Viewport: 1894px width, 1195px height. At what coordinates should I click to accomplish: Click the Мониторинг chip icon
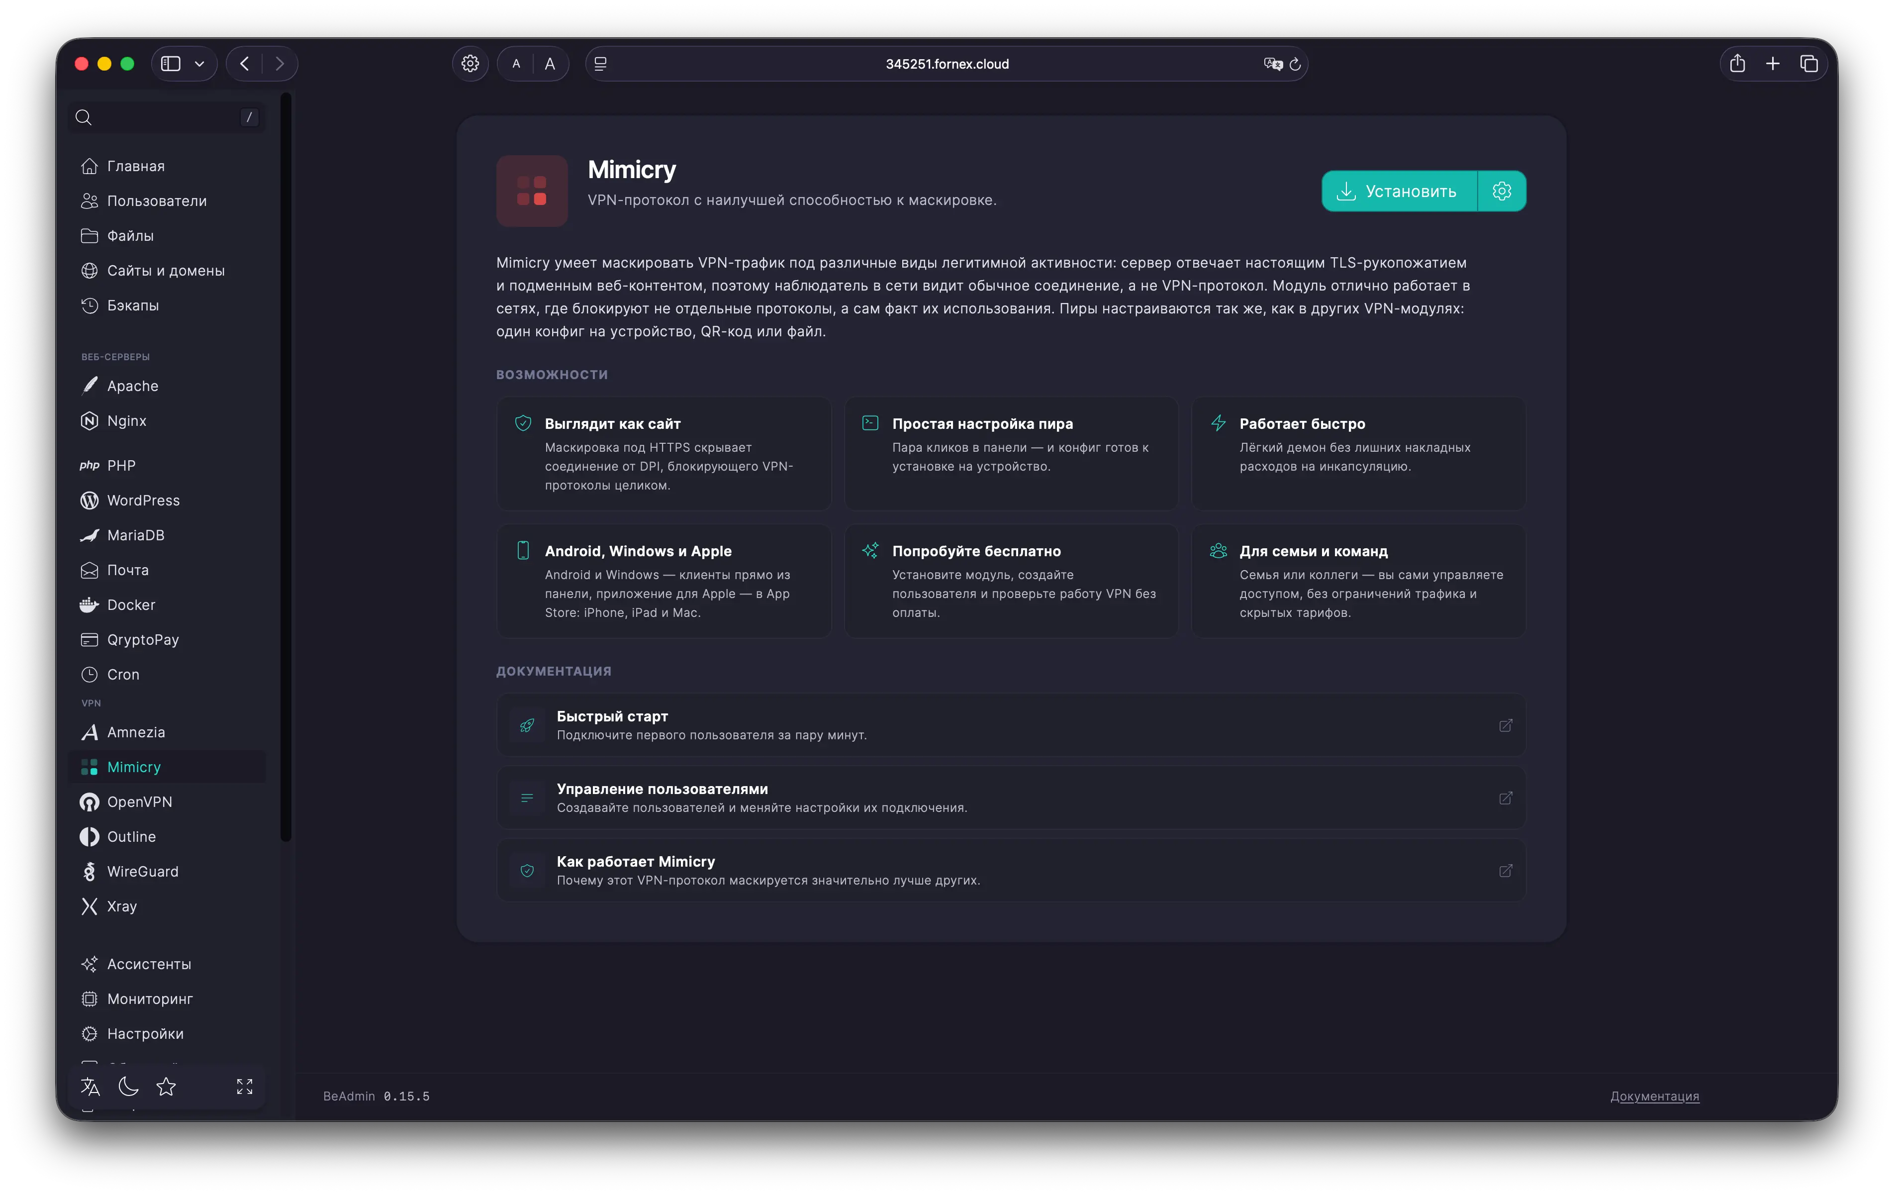(x=90, y=999)
